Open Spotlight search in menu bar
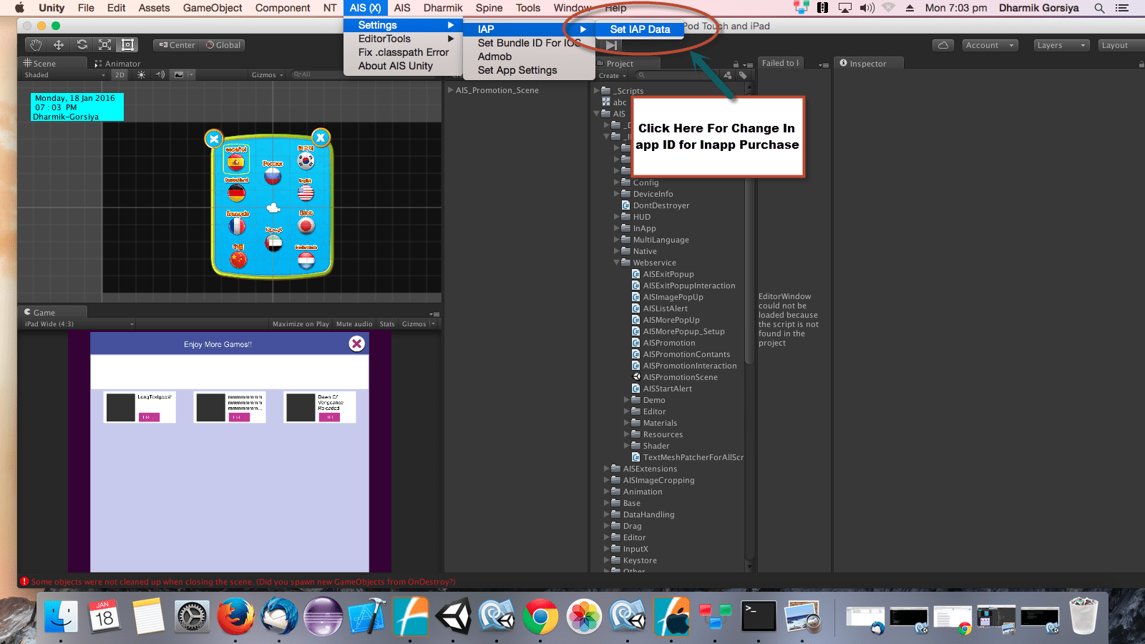This screenshot has width=1145, height=644. (1099, 8)
